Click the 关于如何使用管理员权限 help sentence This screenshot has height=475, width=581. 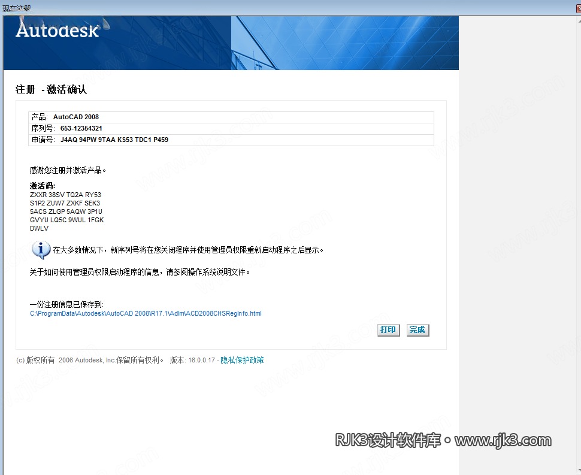point(140,273)
